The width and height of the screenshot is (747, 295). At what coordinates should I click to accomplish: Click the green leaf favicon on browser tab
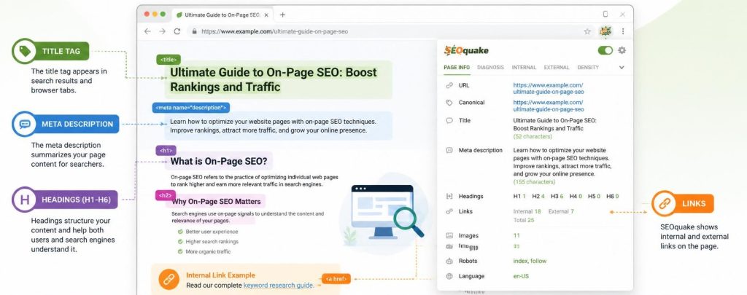click(179, 15)
